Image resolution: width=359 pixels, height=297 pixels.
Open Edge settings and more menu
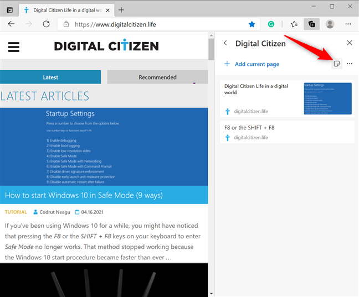tap(348, 24)
